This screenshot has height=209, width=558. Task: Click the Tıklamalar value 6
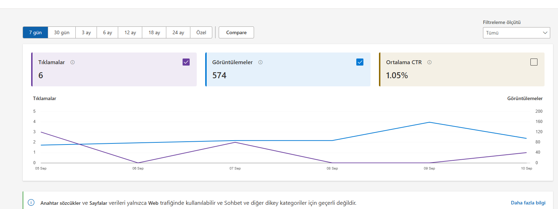pyautogui.click(x=41, y=75)
